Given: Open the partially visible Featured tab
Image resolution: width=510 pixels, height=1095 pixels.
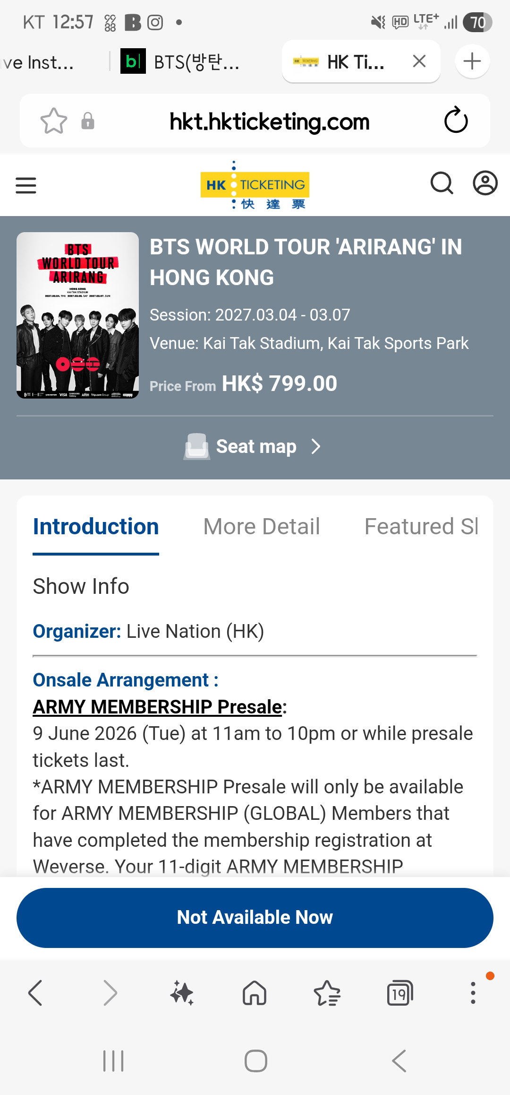Looking at the screenshot, I should pos(421,527).
